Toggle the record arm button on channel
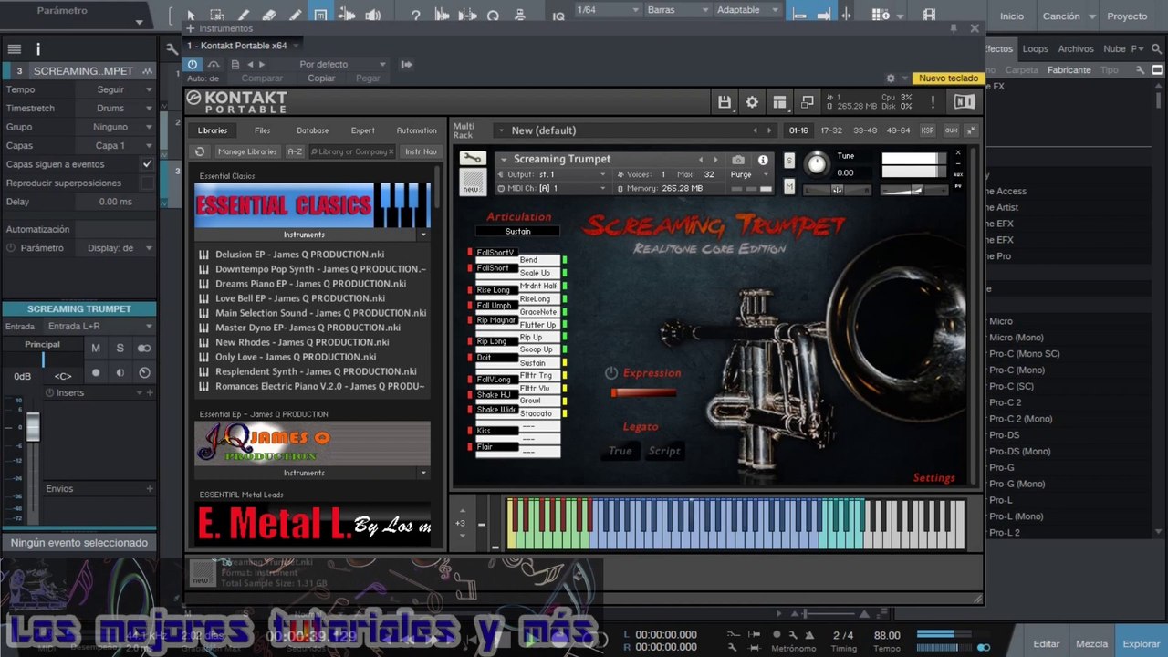The image size is (1168, 657). tap(96, 373)
